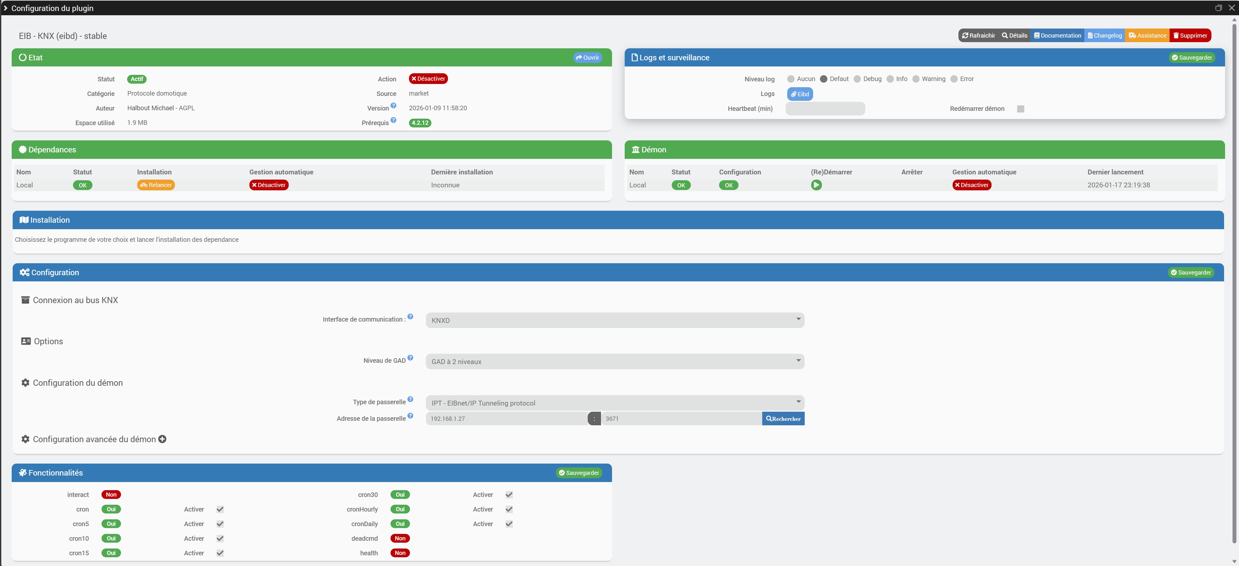Click the green daemon (Re)Démarrer play icon
Image resolution: width=1239 pixels, height=566 pixels.
[816, 185]
